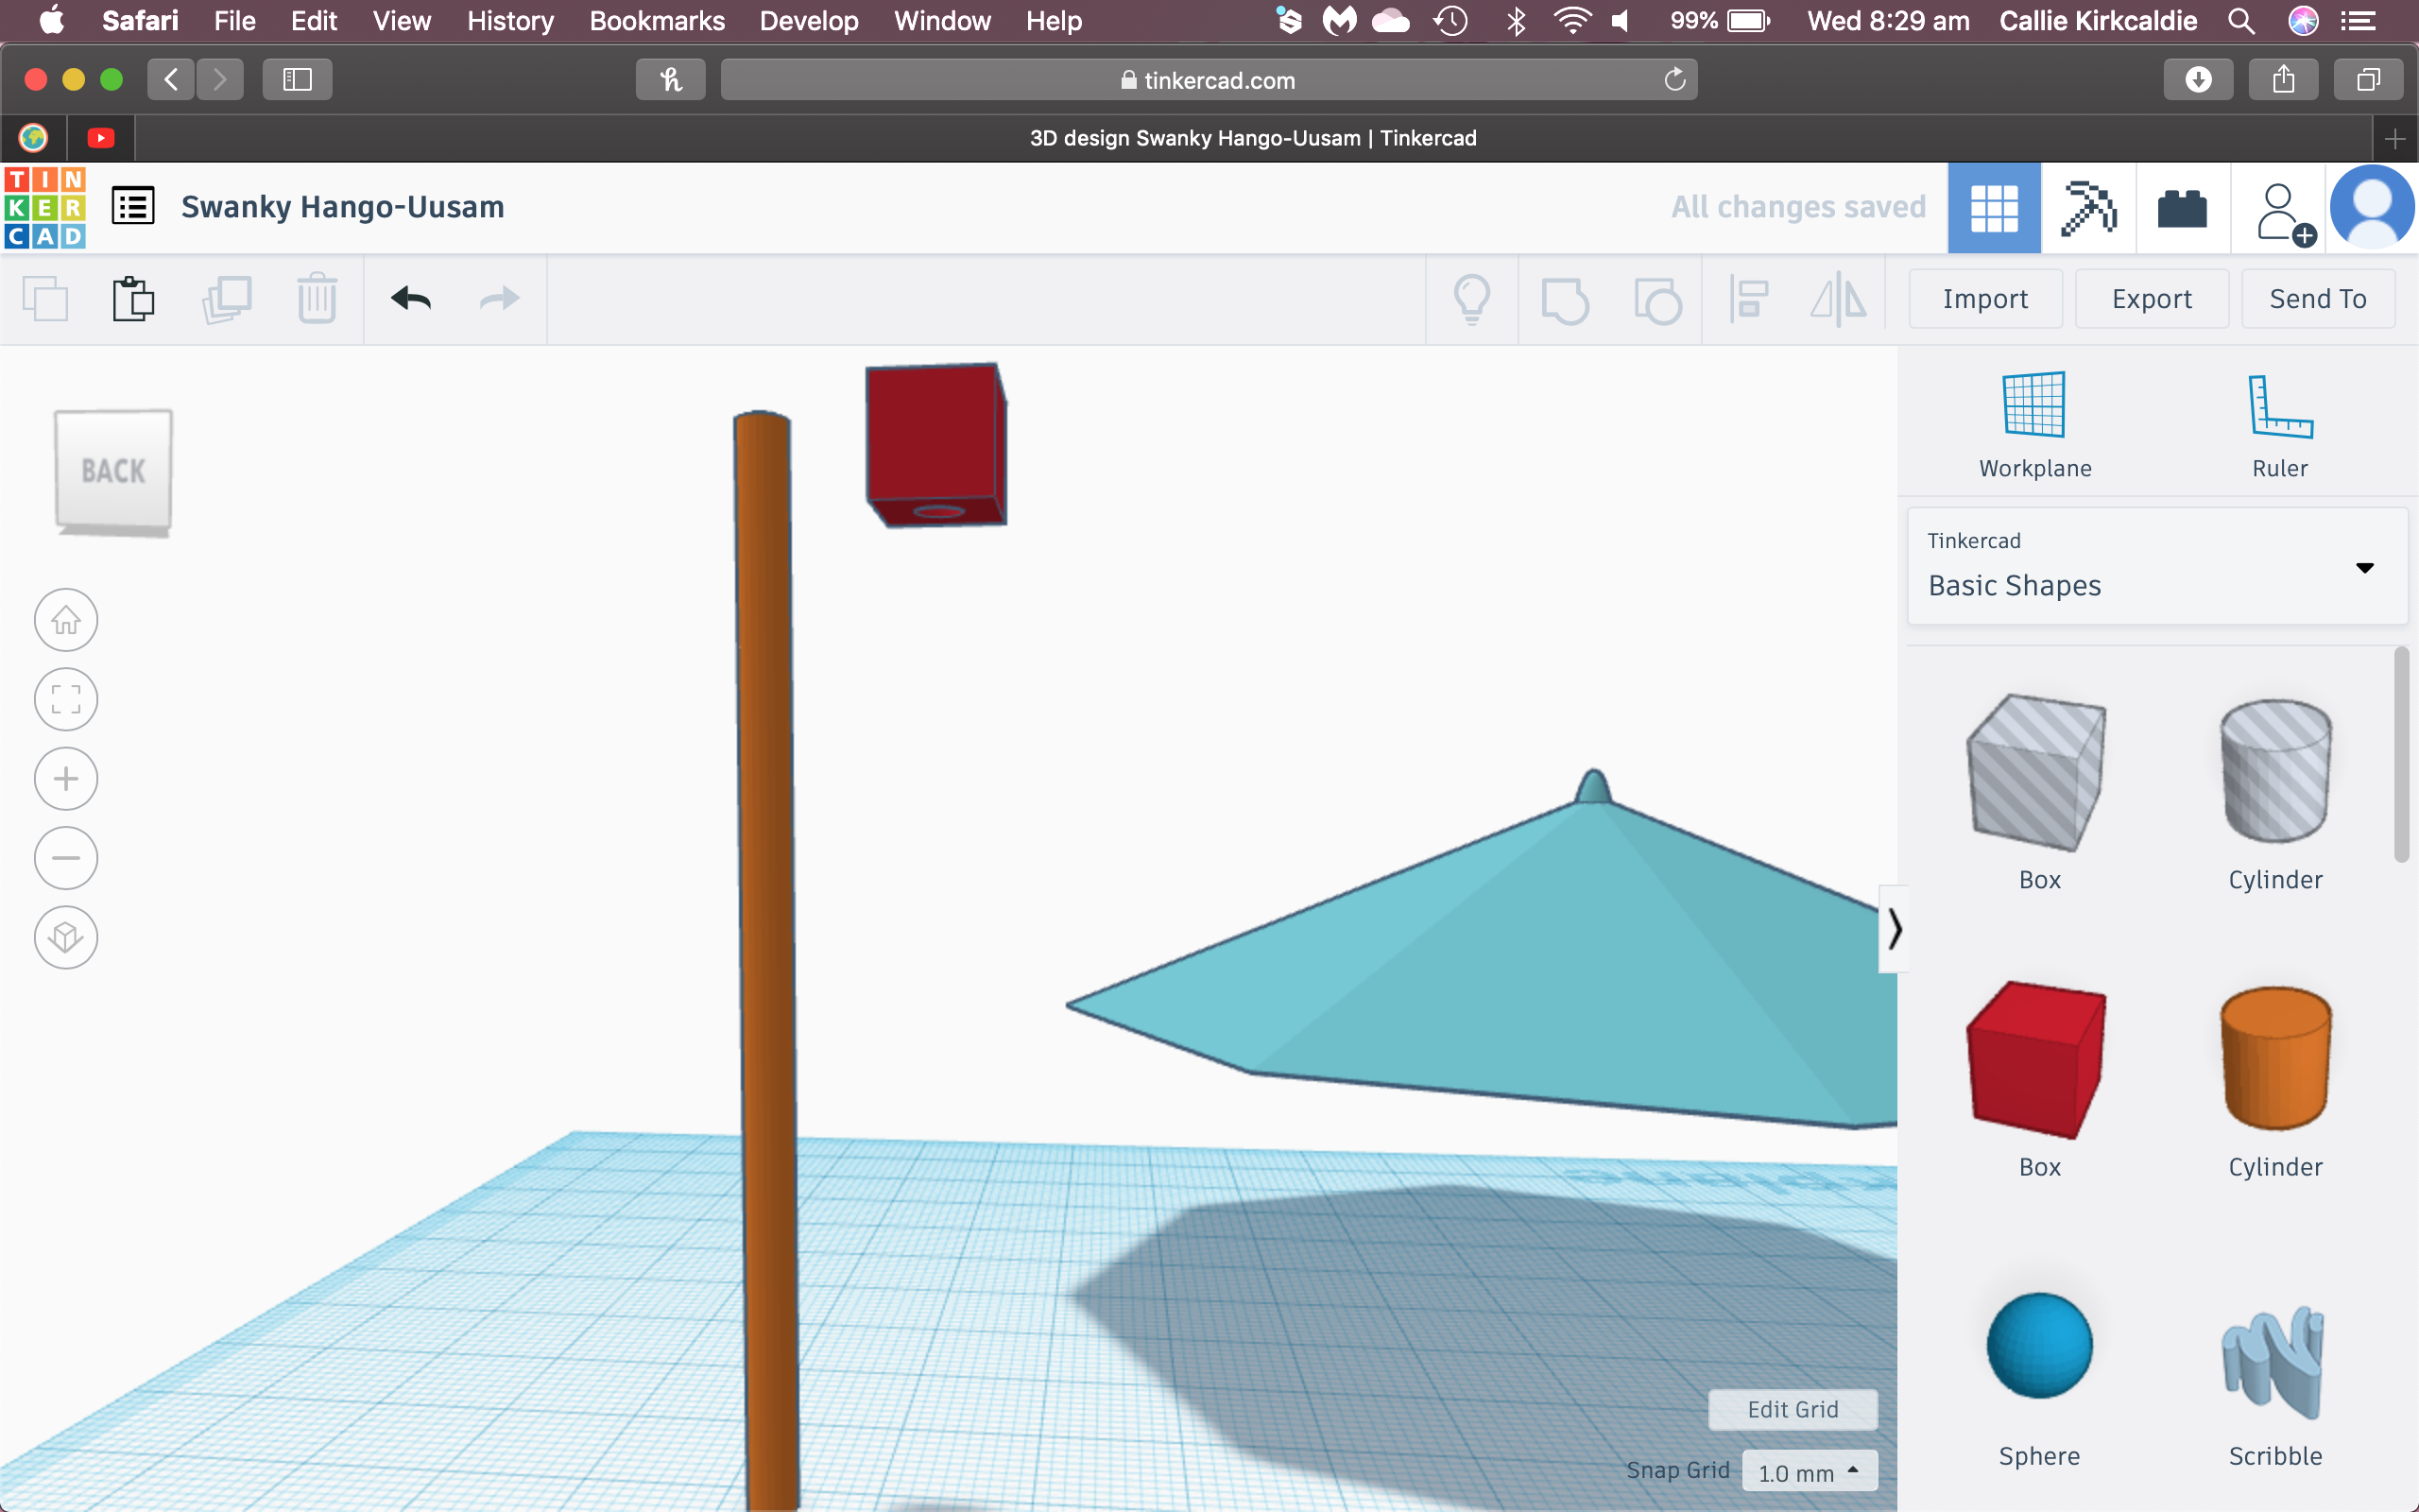Go back in Safari
Viewport: 2419px width, 1512px height.
click(x=171, y=79)
